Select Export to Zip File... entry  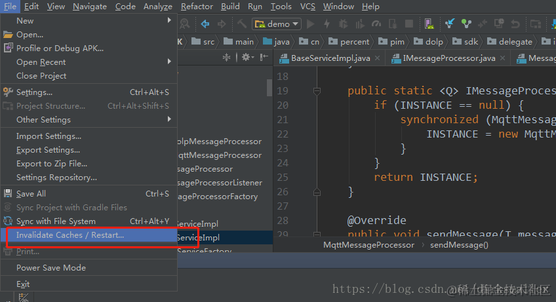click(89, 164)
